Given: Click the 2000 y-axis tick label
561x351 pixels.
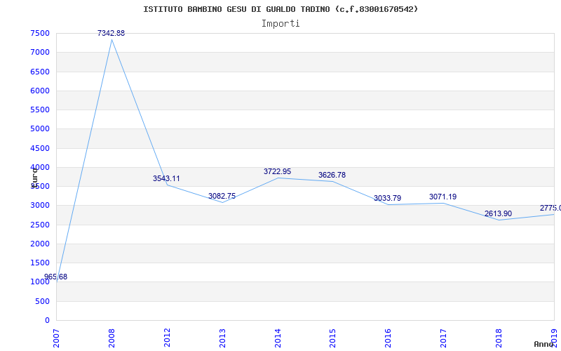Looking at the screenshot, I should click(x=40, y=244).
